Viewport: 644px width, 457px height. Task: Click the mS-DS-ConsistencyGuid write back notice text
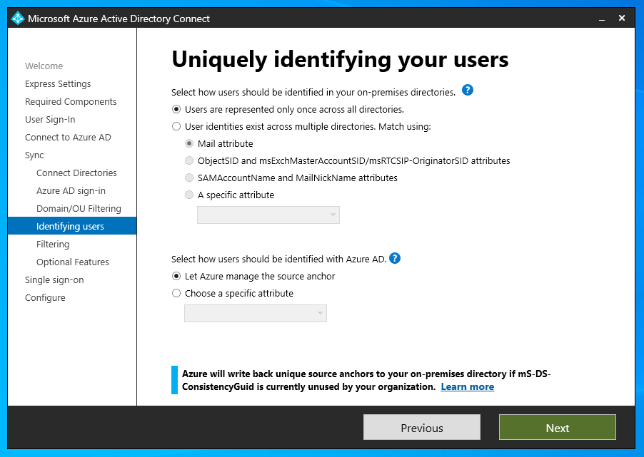[366, 380]
